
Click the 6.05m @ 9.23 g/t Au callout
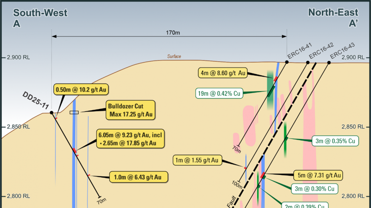click(x=131, y=139)
